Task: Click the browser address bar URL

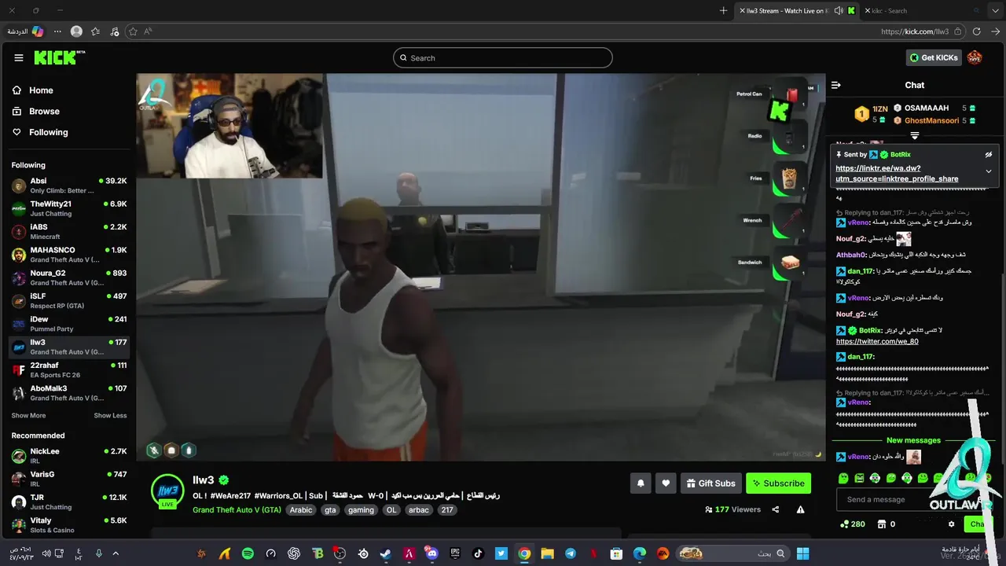Action: tap(915, 31)
